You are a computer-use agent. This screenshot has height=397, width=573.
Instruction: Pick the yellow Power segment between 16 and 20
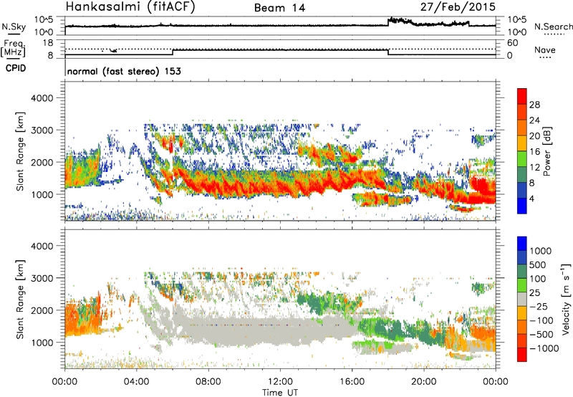522,143
